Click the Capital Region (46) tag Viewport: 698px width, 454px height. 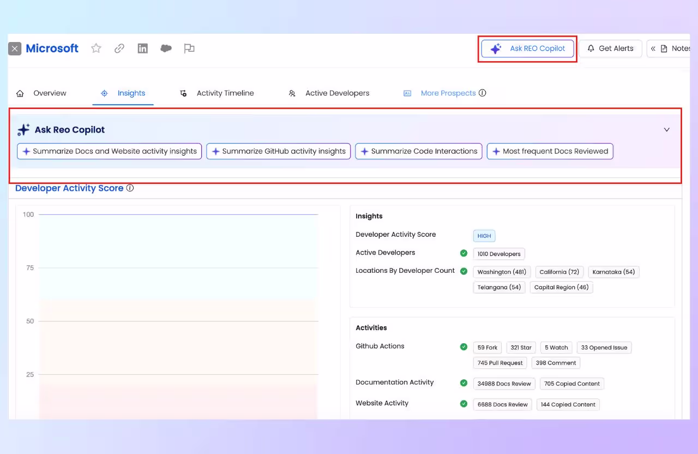click(x=561, y=287)
